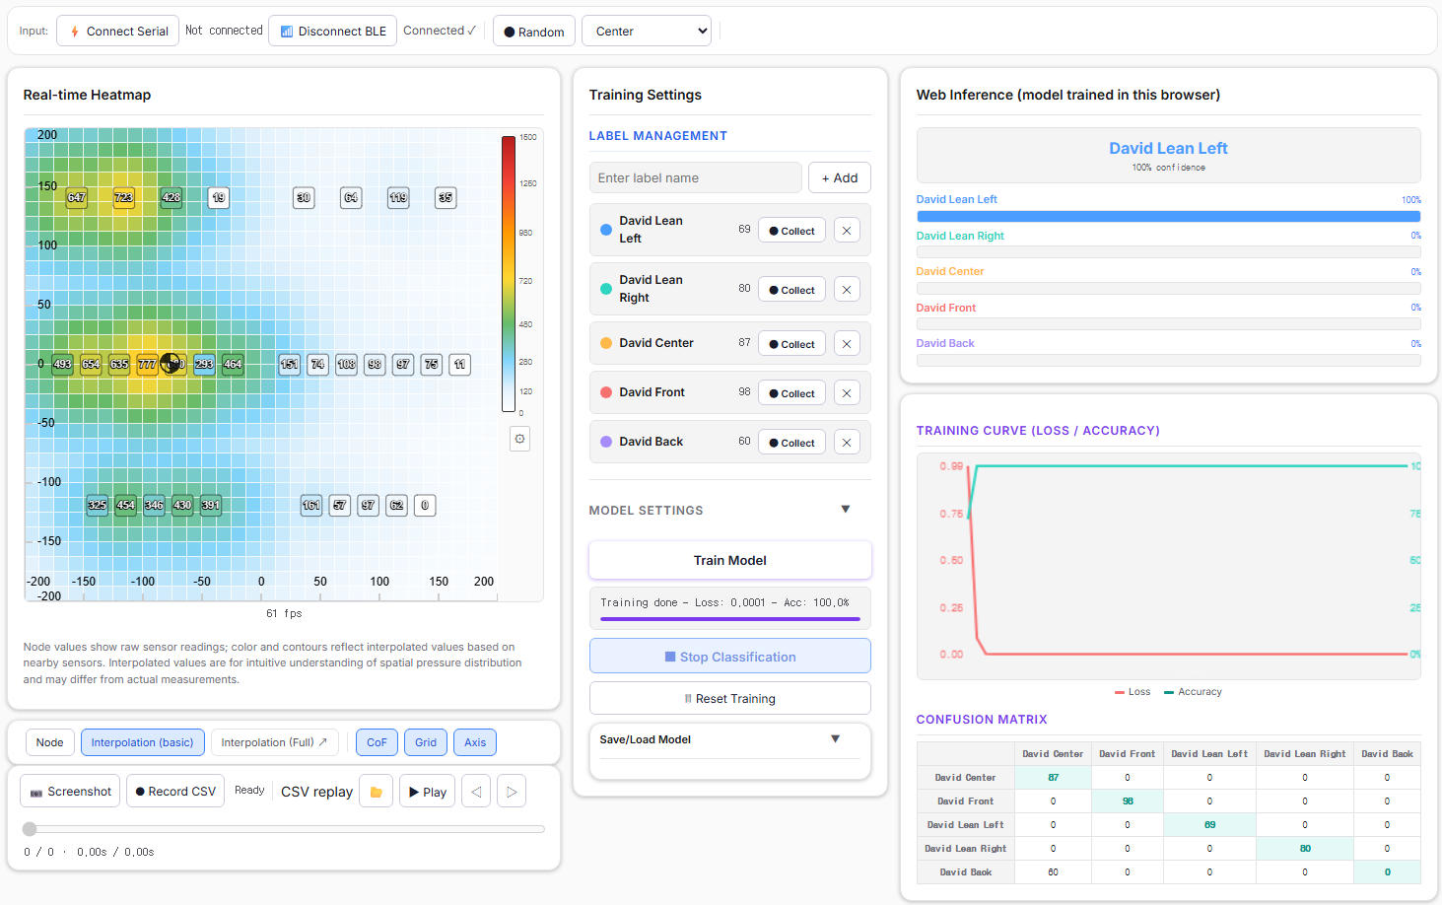Open CSV replay folder icon
Screen dimensions: 1442x905
(377, 792)
